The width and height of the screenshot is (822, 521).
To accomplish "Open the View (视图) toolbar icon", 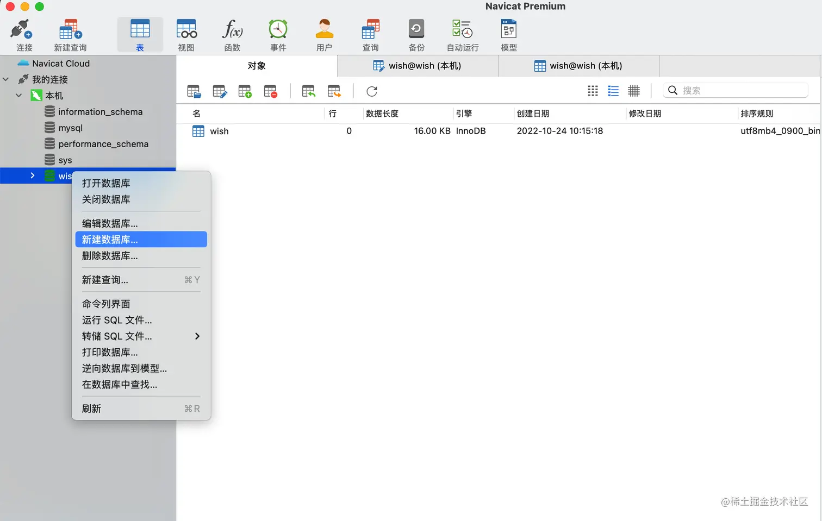I will pyautogui.click(x=186, y=35).
